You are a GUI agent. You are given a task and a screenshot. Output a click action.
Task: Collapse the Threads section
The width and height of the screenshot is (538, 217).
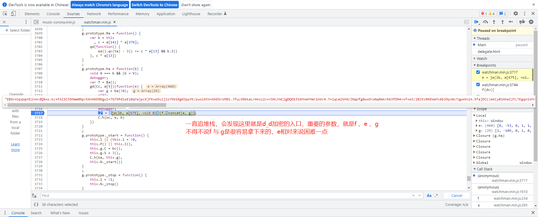[483, 38]
